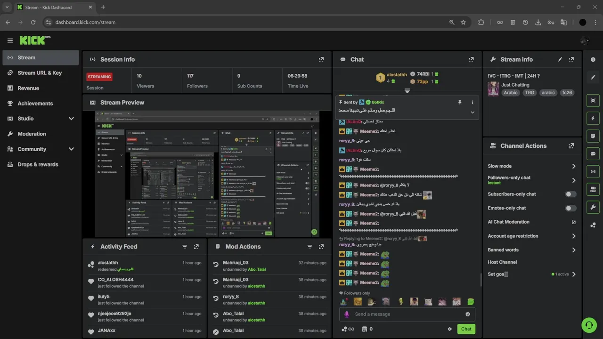Open Slow mode options

pyautogui.click(x=532, y=166)
